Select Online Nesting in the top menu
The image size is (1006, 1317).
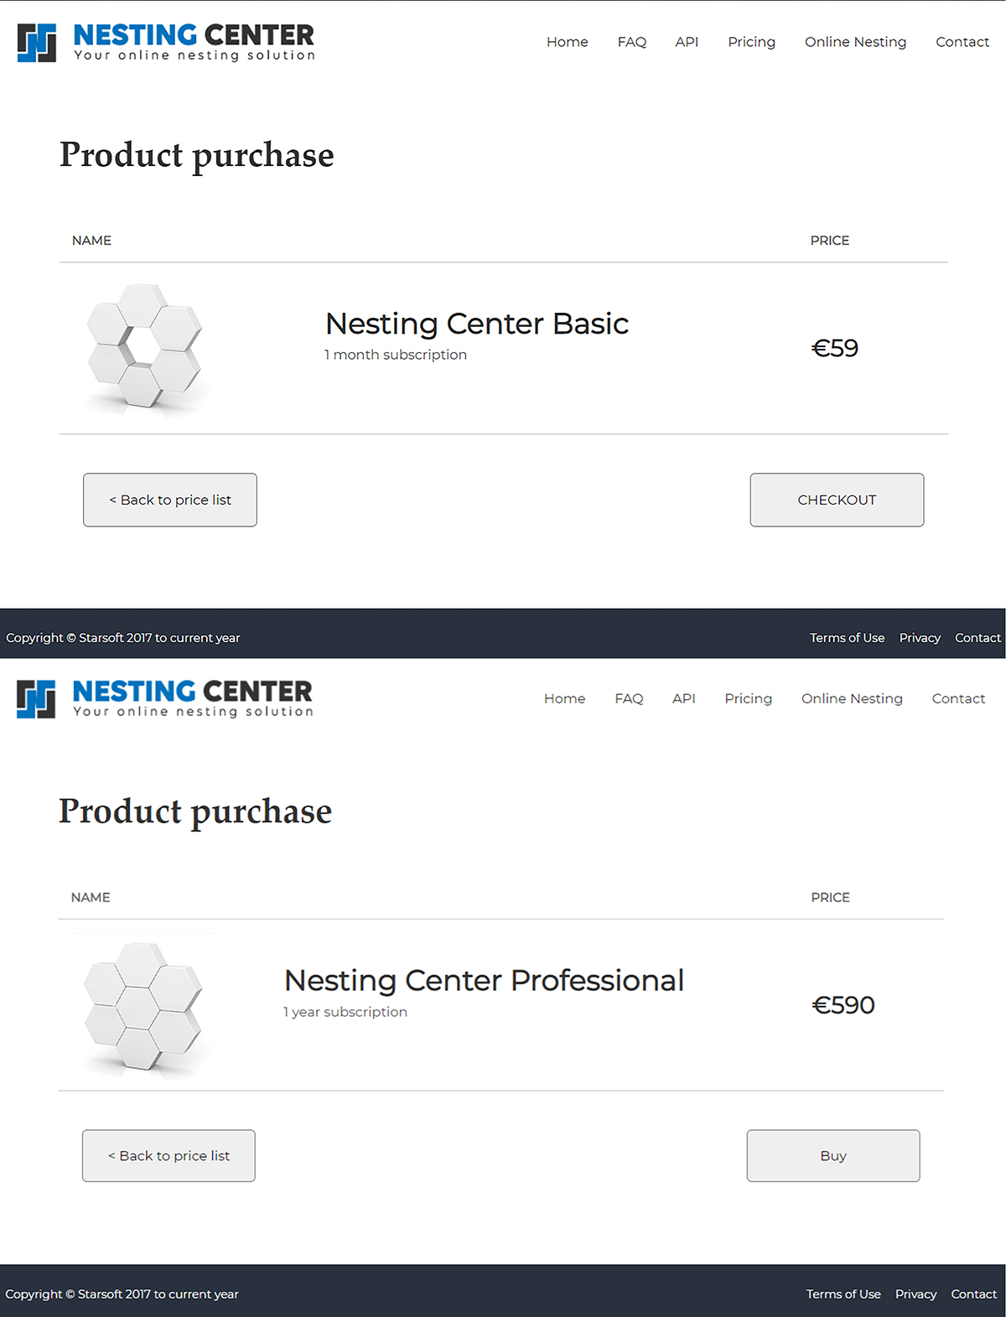[x=855, y=42]
